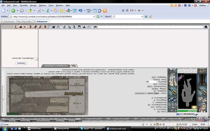Image resolution: width=210 pixels, height=131 pixels.
Task: Switch to the first Бойцовский browser tab
Action: click(x=8, y=22)
